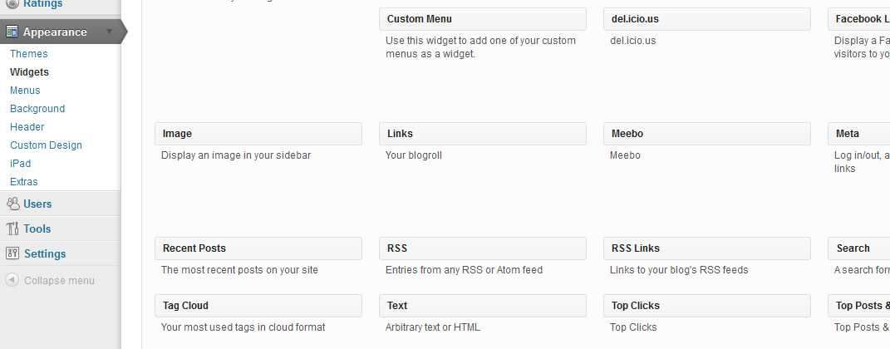Collapse the Appearance section arrow
Viewport: 890px width, 349px height.
[x=109, y=32]
